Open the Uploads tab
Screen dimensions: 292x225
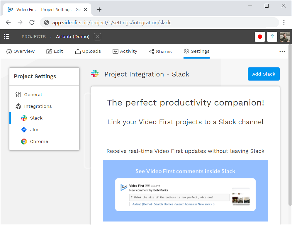(88, 51)
